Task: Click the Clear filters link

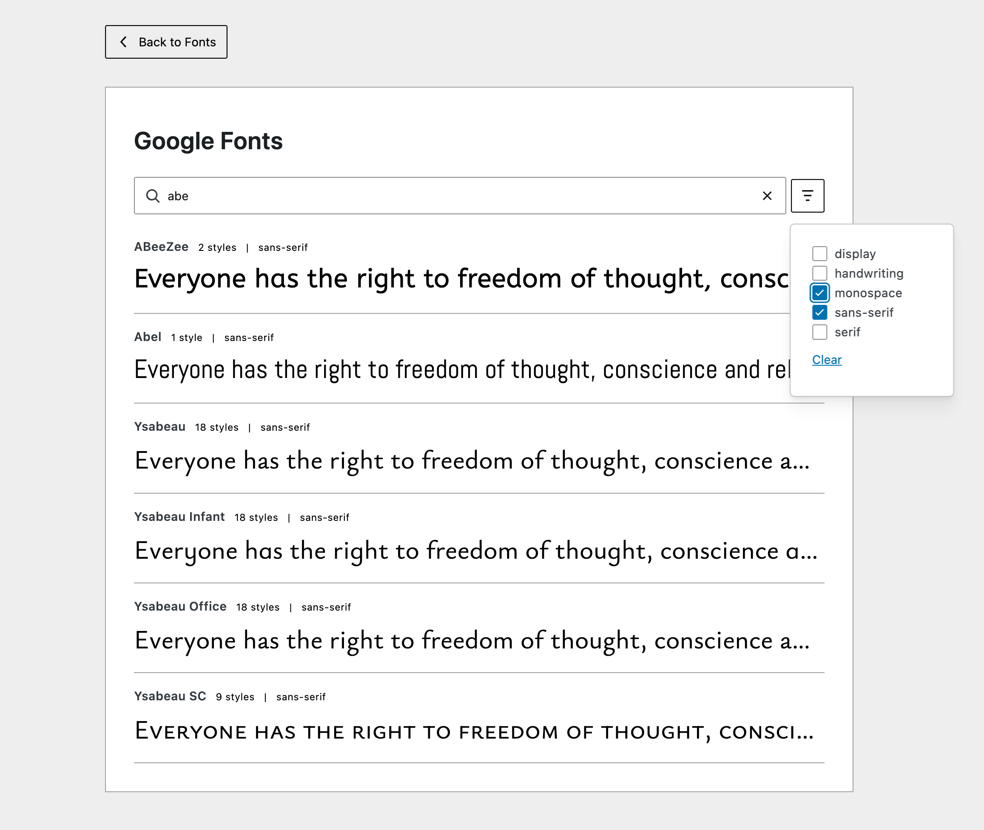Action: [x=827, y=360]
